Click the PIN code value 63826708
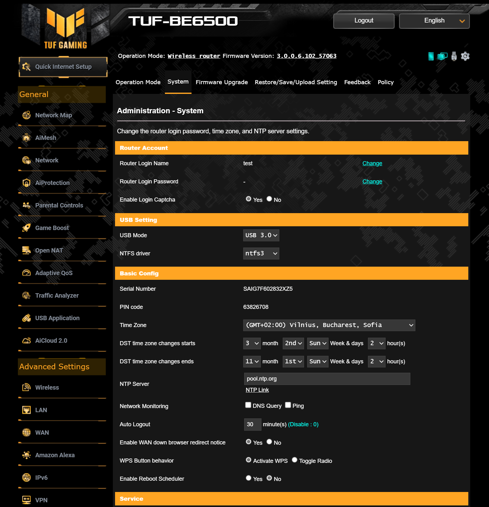Image resolution: width=489 pixels, height=507 pixels. (256, 307)
